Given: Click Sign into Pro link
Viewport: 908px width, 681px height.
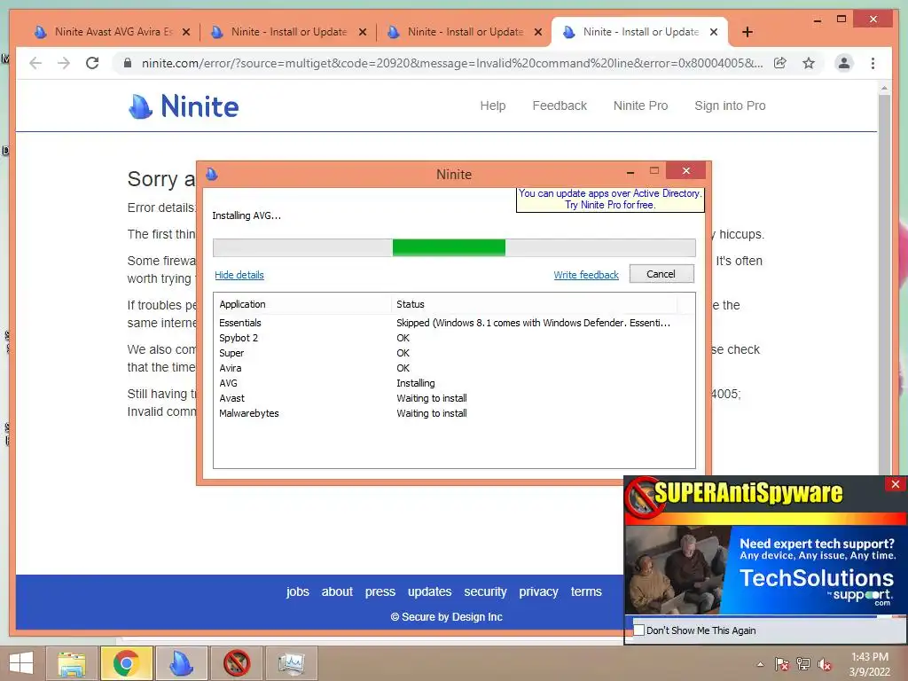Looking at the screenshot, I should [x=730, y=106].
